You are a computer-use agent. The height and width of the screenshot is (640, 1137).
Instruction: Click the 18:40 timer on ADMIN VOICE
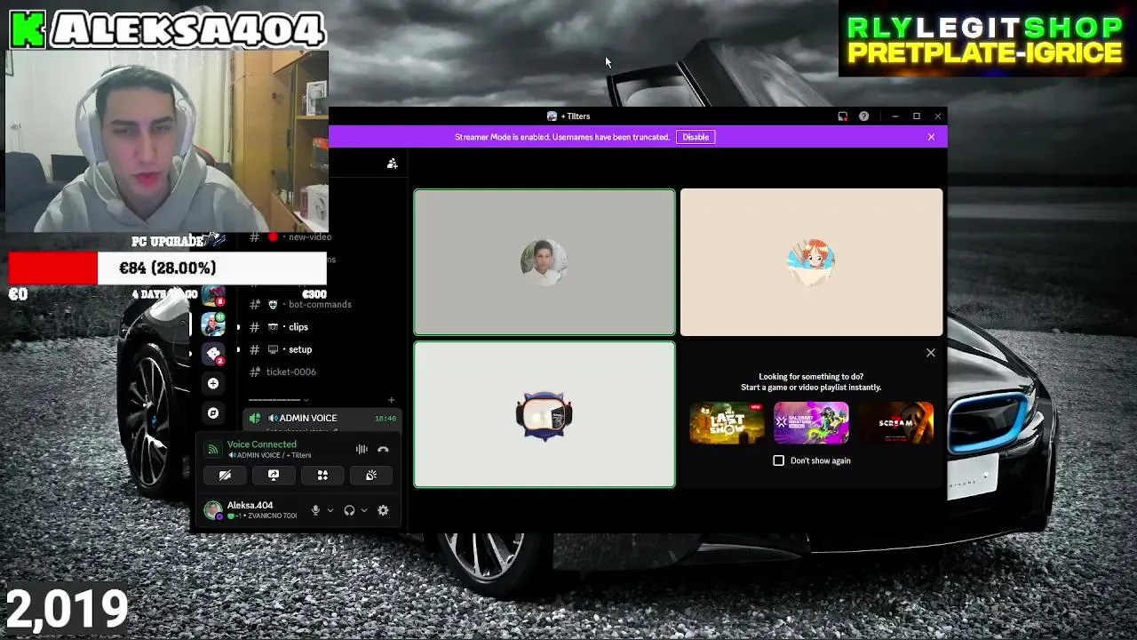click(386, 419)
